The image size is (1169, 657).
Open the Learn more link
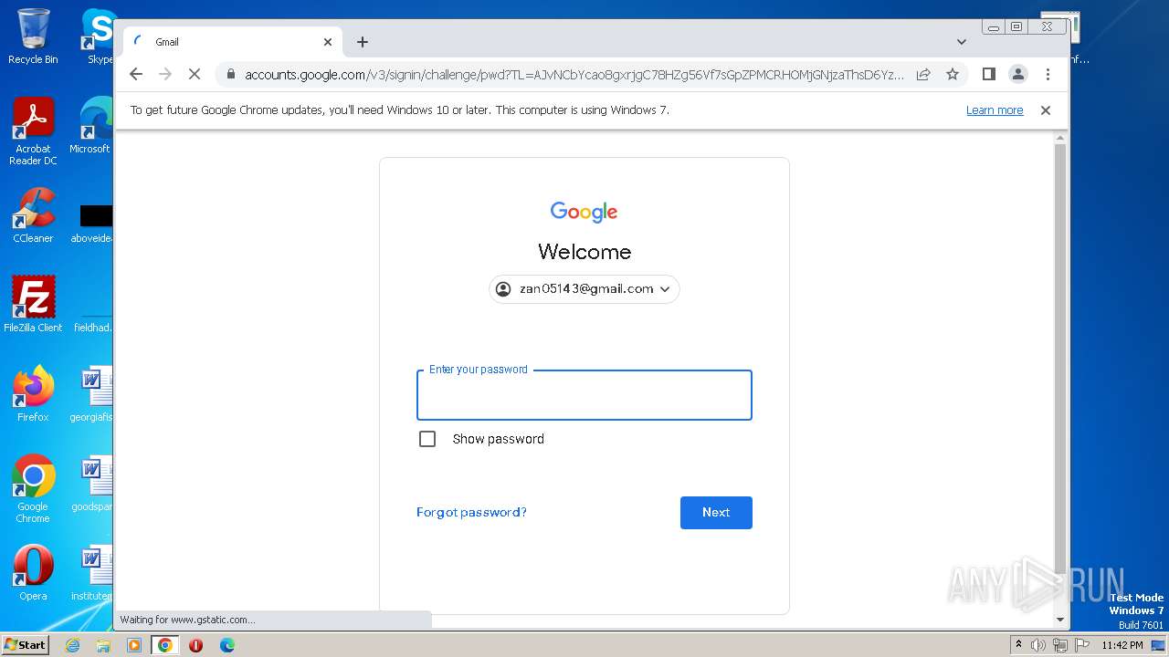[995, 110]
